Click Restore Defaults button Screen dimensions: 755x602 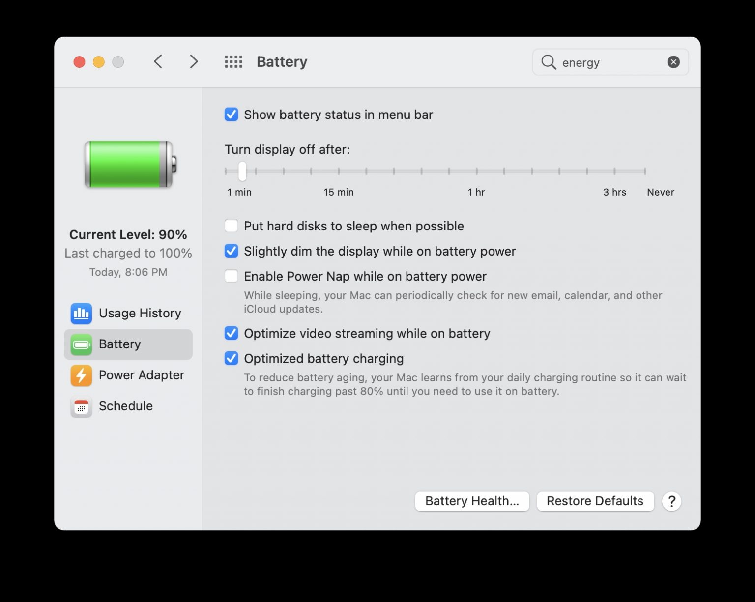coord(595,501)
